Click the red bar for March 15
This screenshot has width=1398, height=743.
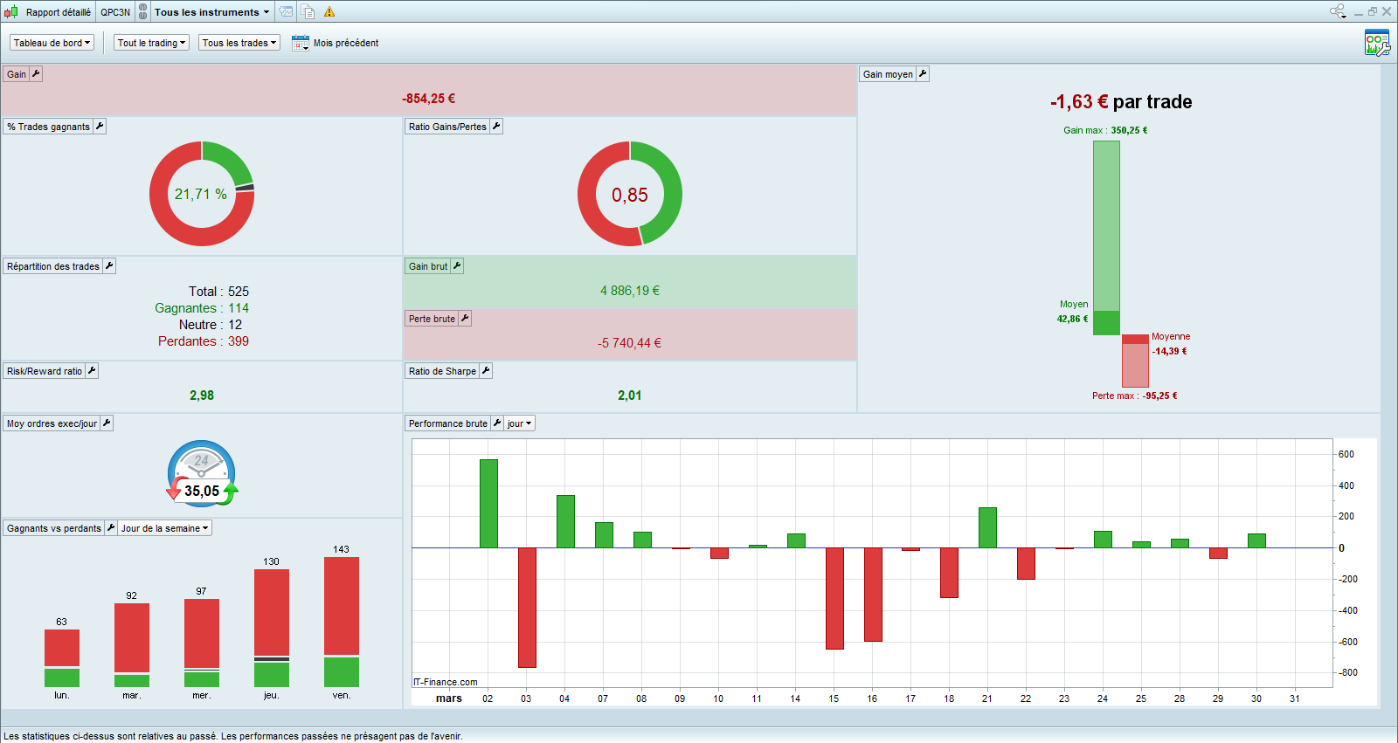[x=834, y=599]
